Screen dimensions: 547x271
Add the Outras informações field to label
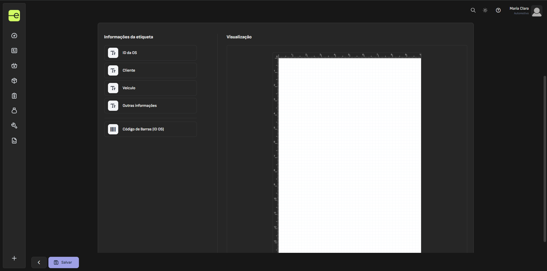pos(150,106)
